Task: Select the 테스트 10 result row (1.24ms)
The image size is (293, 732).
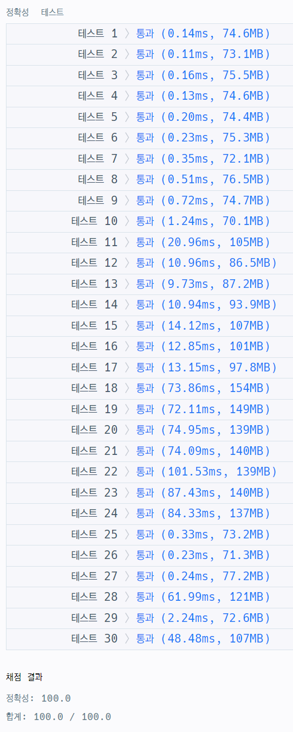Action: coord(149,222)
